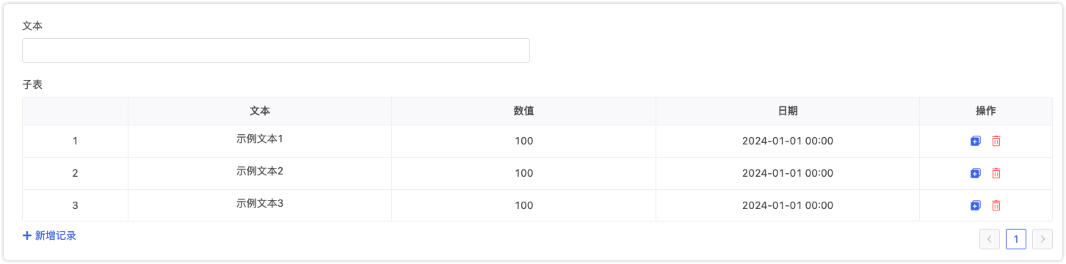Viewport: 1066px width, 264px height.
Task: Click the date cell in row 3
Action: tap(788, 205)
